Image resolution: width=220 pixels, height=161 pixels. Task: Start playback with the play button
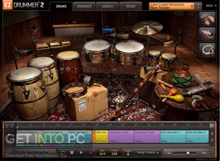[x=81, y=153]
